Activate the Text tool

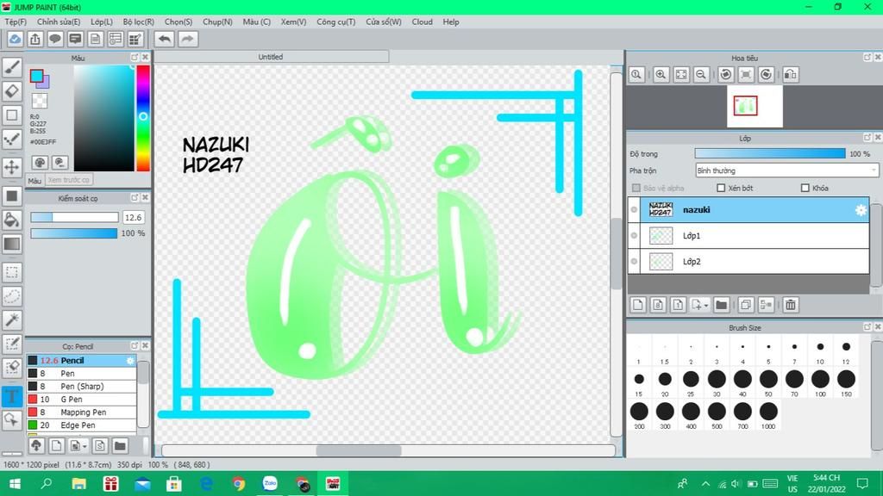(x=12, y=396)
